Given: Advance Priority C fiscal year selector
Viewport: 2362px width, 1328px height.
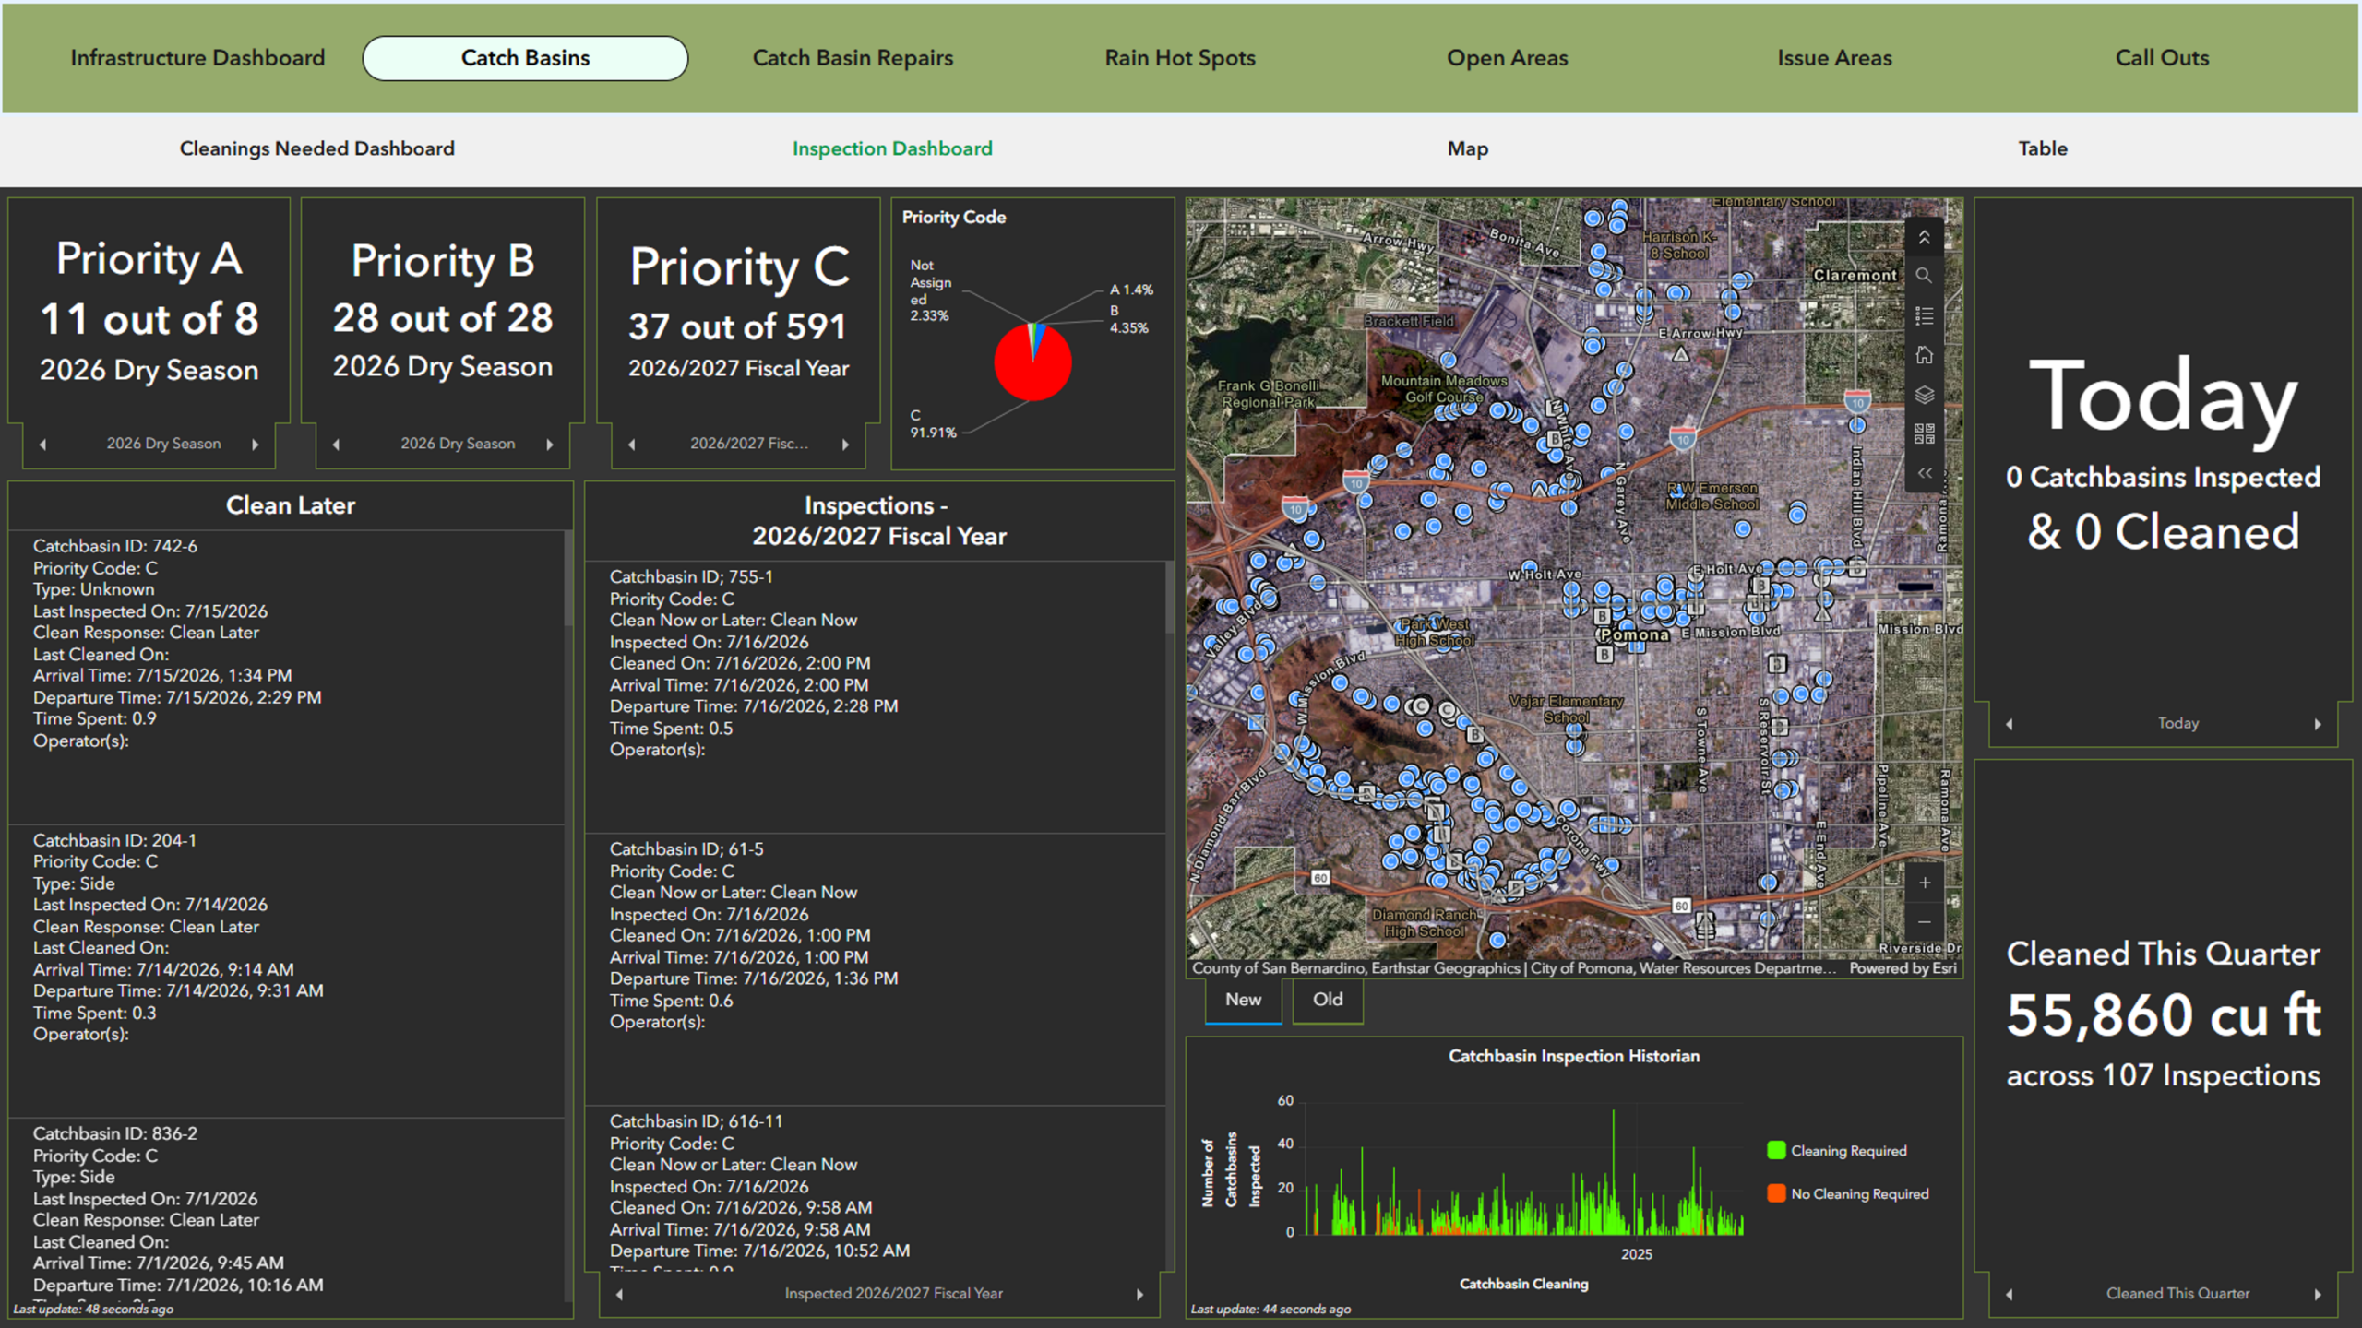Looking at the screenshot, I should 845,445.
